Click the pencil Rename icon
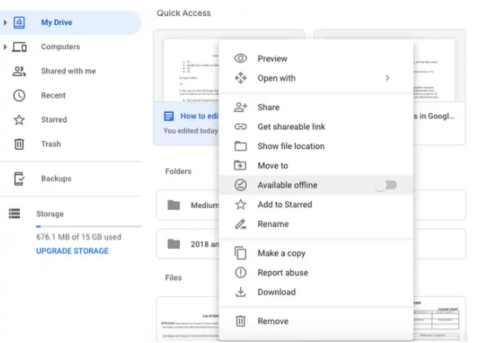This screenshot has height=343, width=493. [240, 224]
